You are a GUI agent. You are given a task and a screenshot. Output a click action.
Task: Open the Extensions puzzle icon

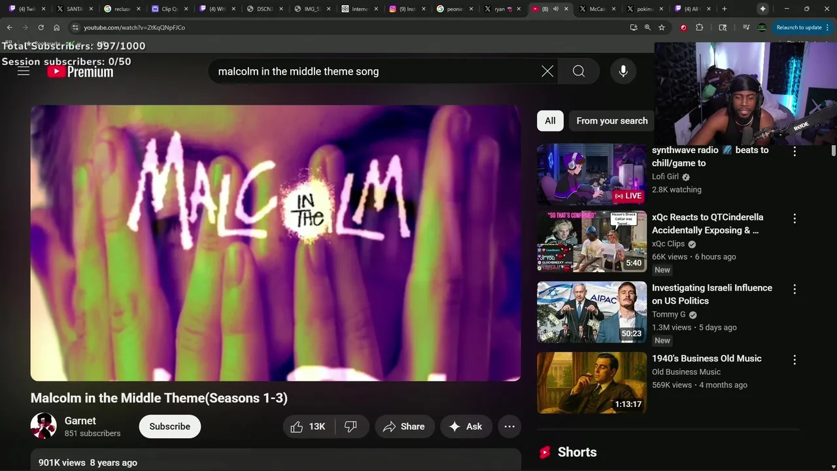coord(699,27)
